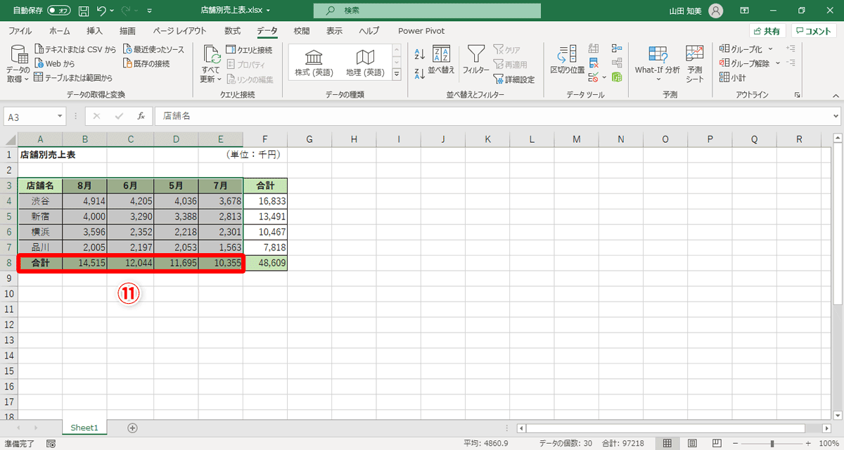Image resolution: width=844 pixels, height=450 pixels.
Task: Add a new sheet with the plus button
Action: 132,427
